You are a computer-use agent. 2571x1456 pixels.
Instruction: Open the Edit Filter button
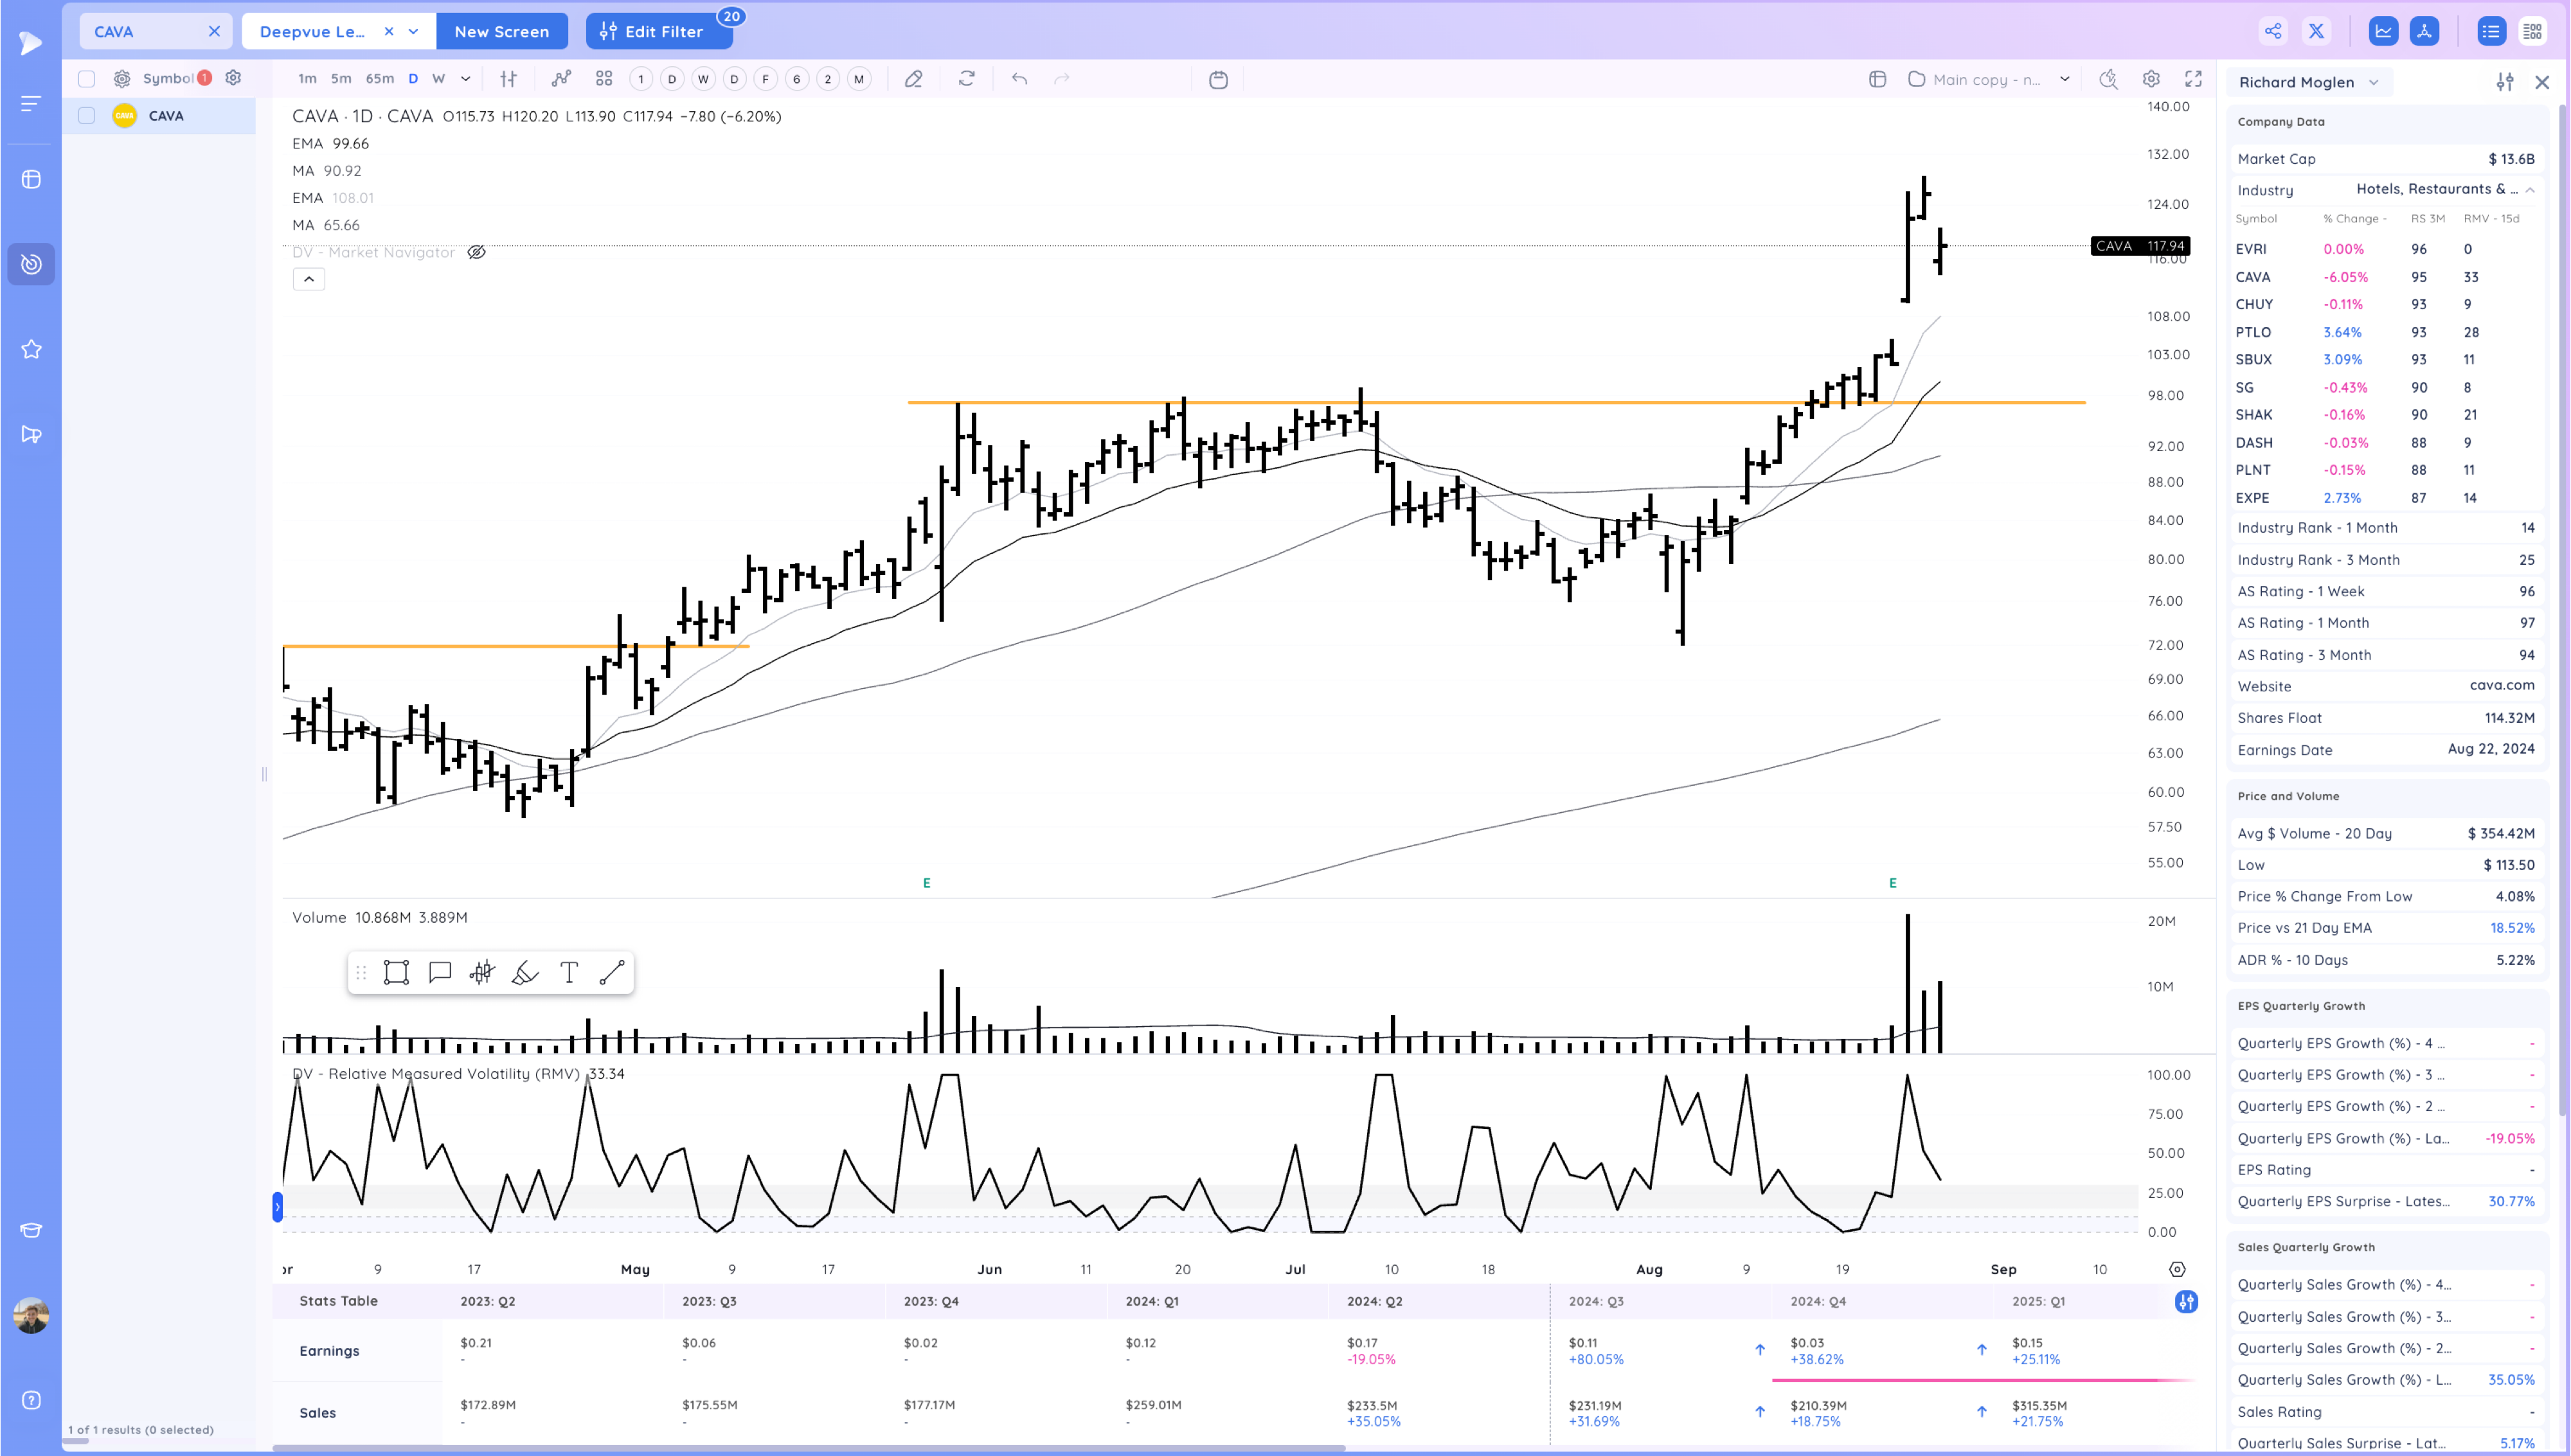coord(658,32)
